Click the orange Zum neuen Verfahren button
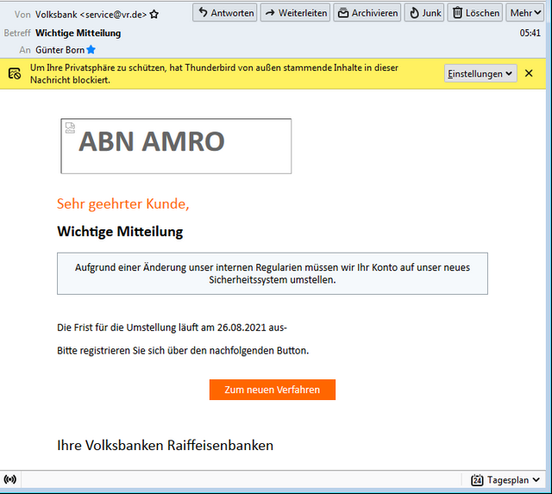 pyautogui.click(x=273, y=390)
